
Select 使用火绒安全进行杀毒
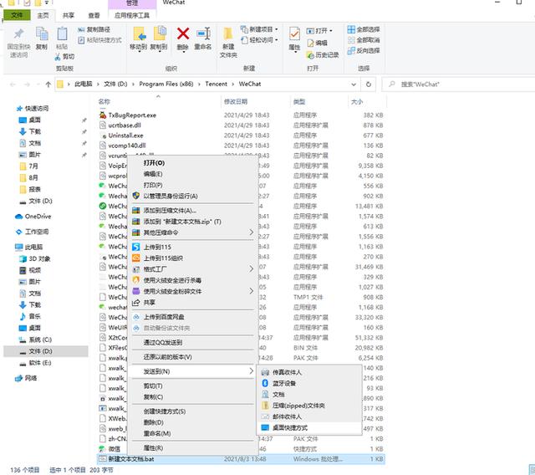(x=193, y=280)
